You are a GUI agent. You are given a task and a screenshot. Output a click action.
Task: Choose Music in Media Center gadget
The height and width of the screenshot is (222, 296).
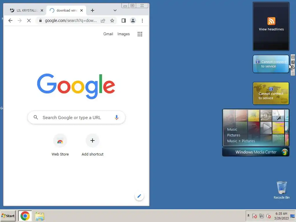click(x=232, y=129)
